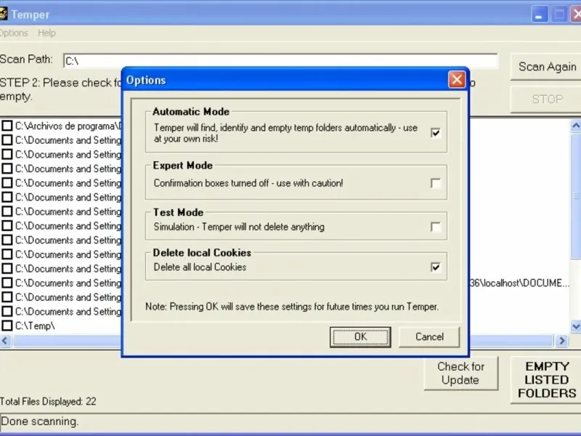The height and width of the screenshot is (436, 581).
Task: Click EMPTY LISTED FOLDERS
Action: click(547, 379)
